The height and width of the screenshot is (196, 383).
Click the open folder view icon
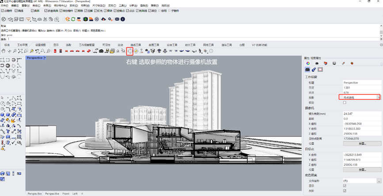click(112, 51)
